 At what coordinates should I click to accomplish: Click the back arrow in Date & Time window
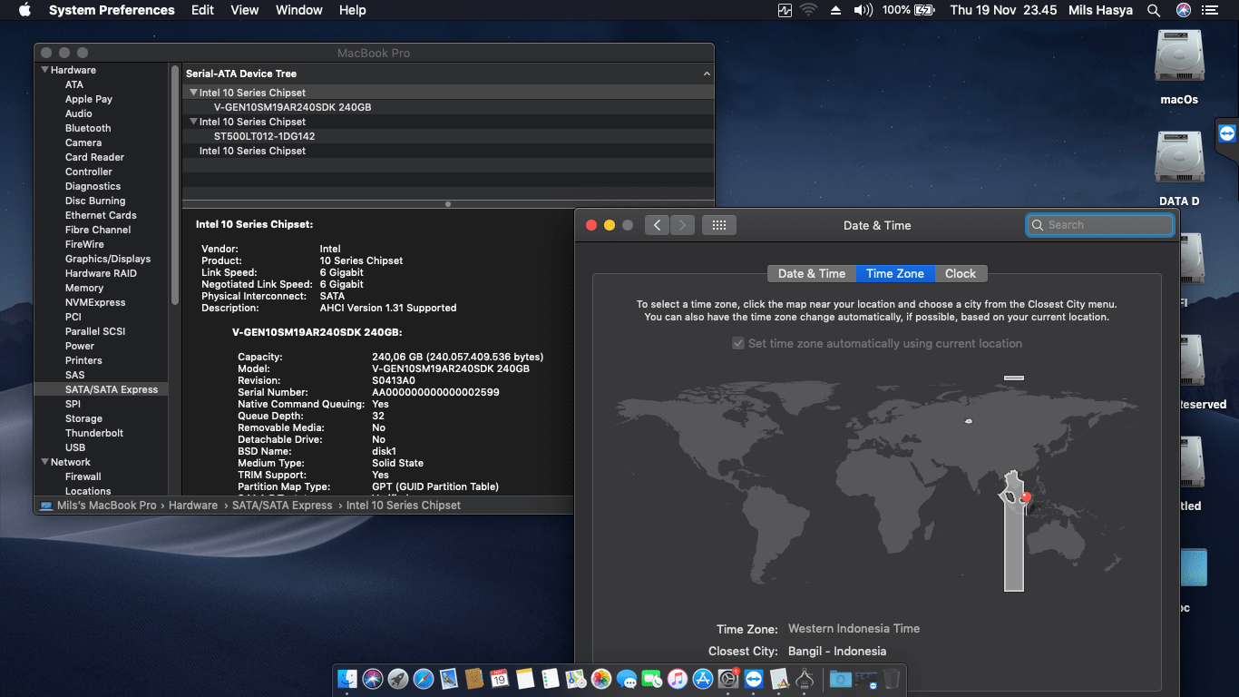[658, 225]
